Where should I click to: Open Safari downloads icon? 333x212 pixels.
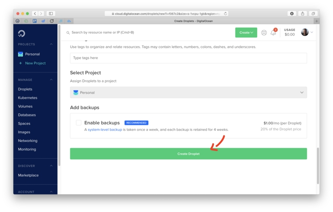point(292,14)
